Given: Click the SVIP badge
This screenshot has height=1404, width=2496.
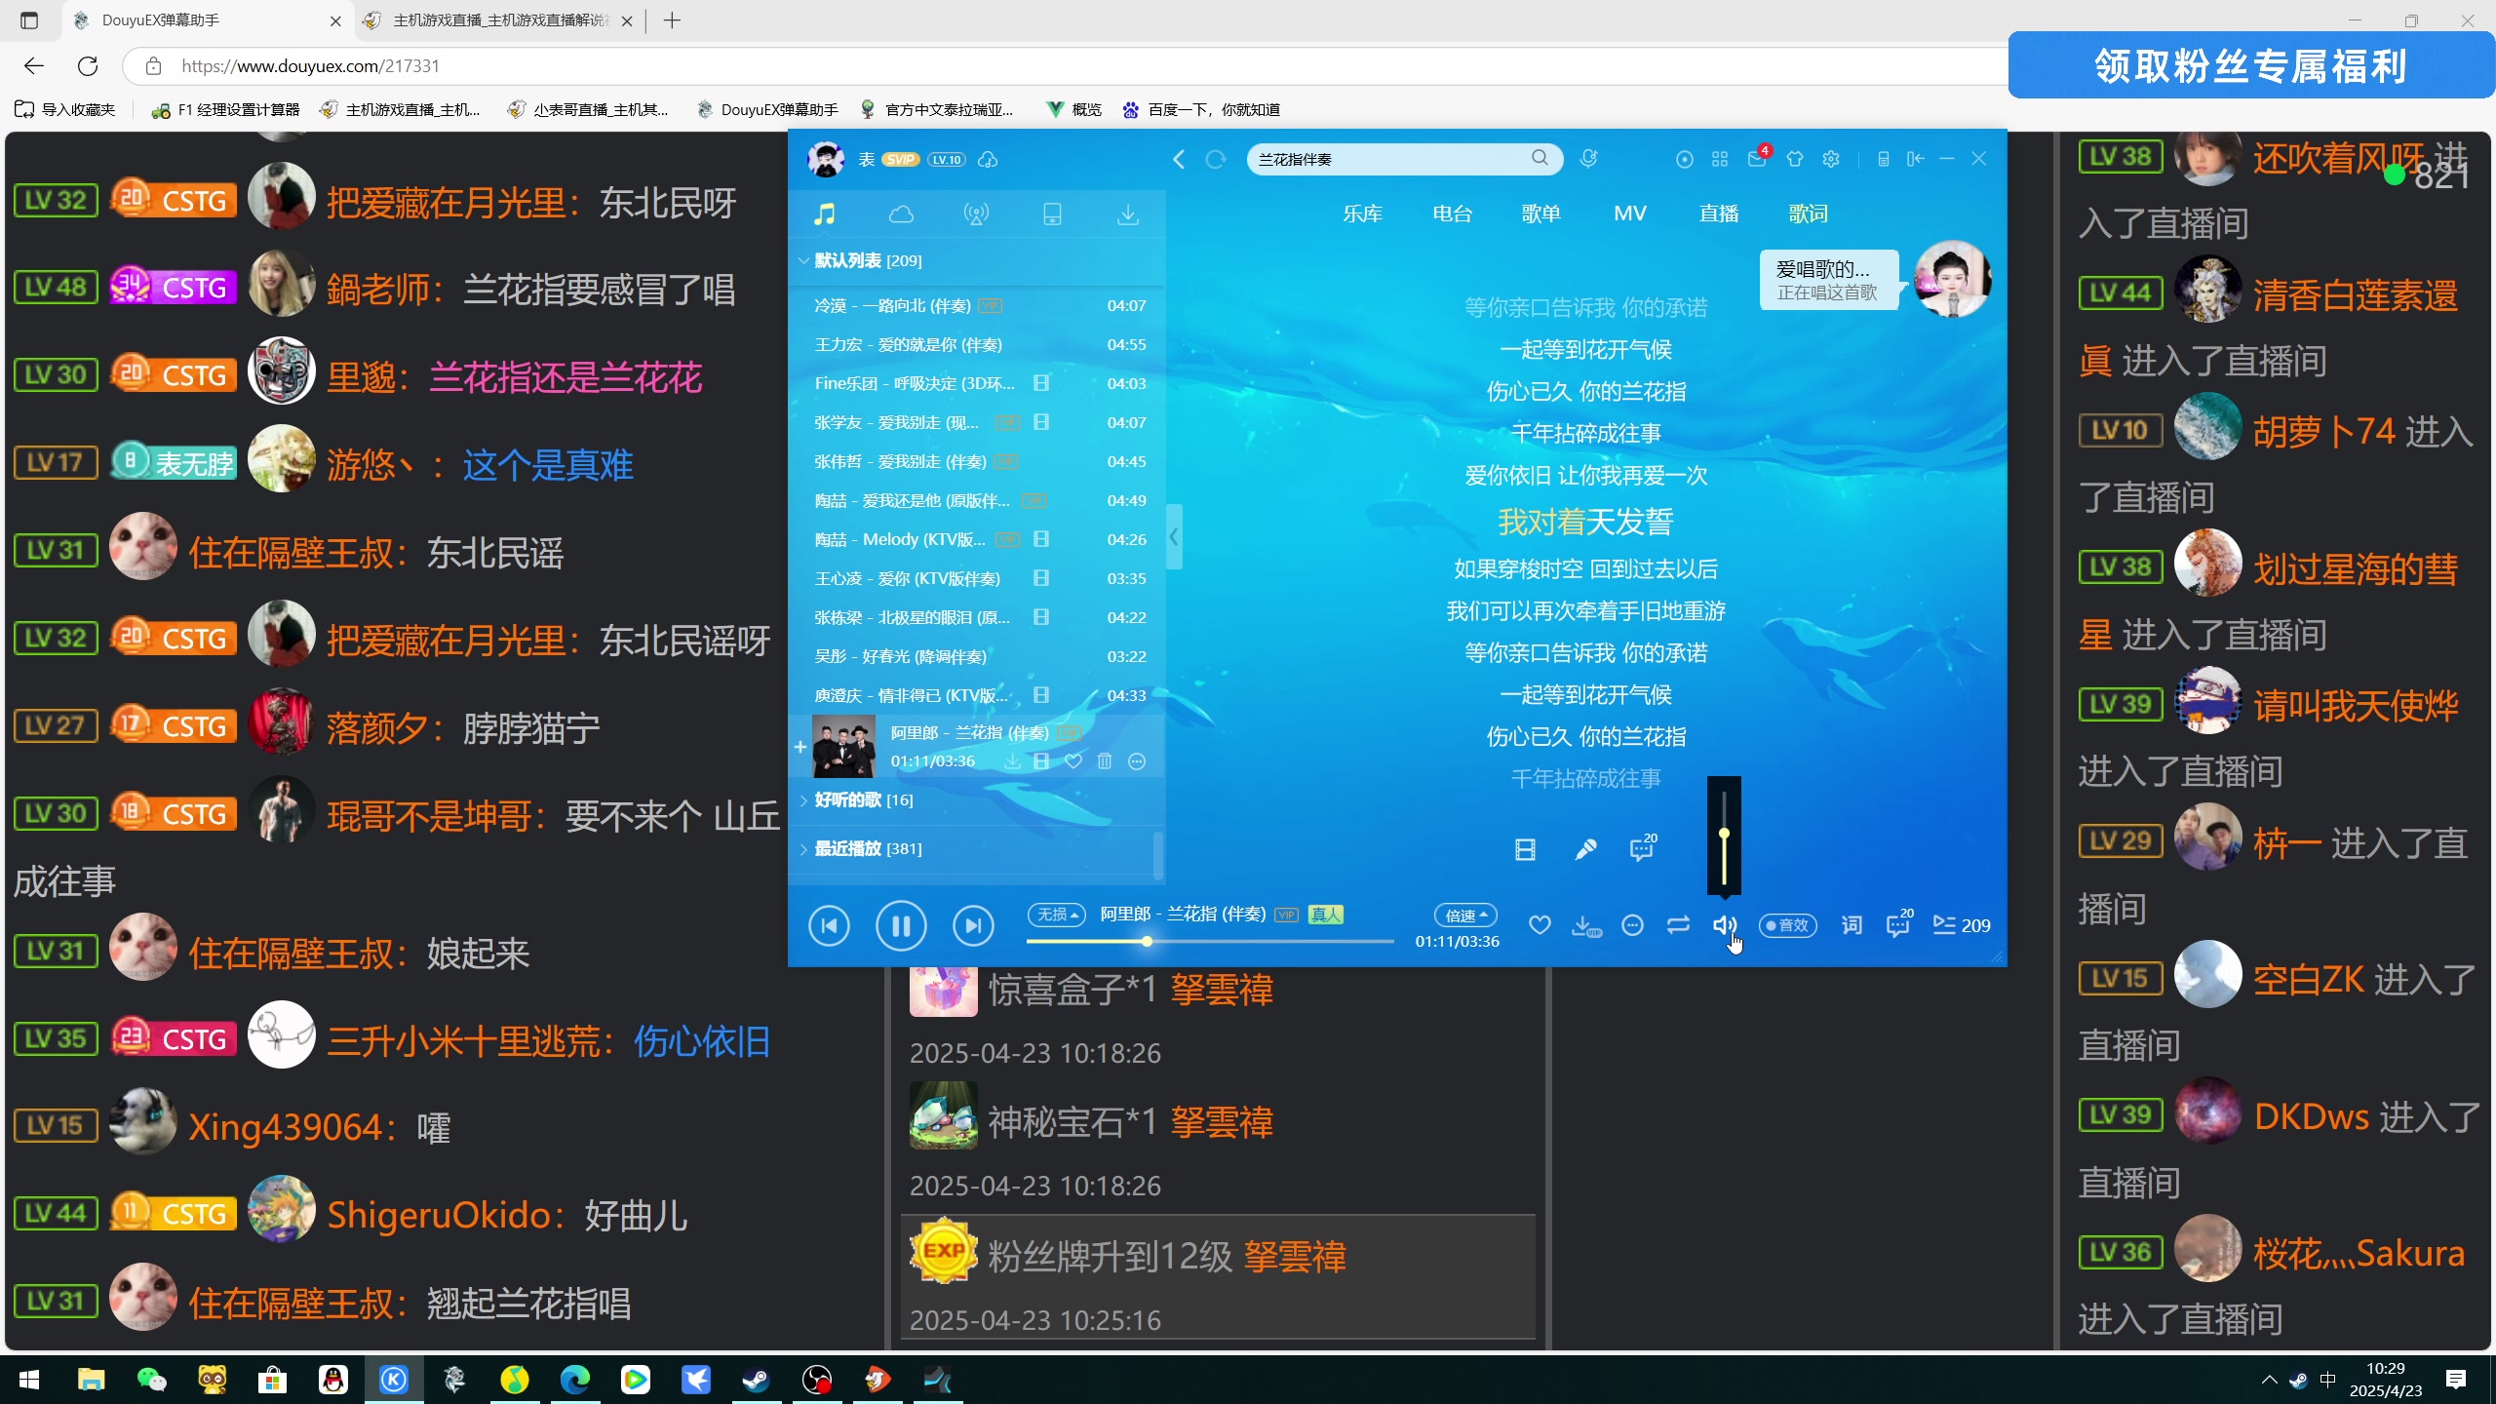Looking at the screenshot, I should pyautogui.click(x=901, y=159).
